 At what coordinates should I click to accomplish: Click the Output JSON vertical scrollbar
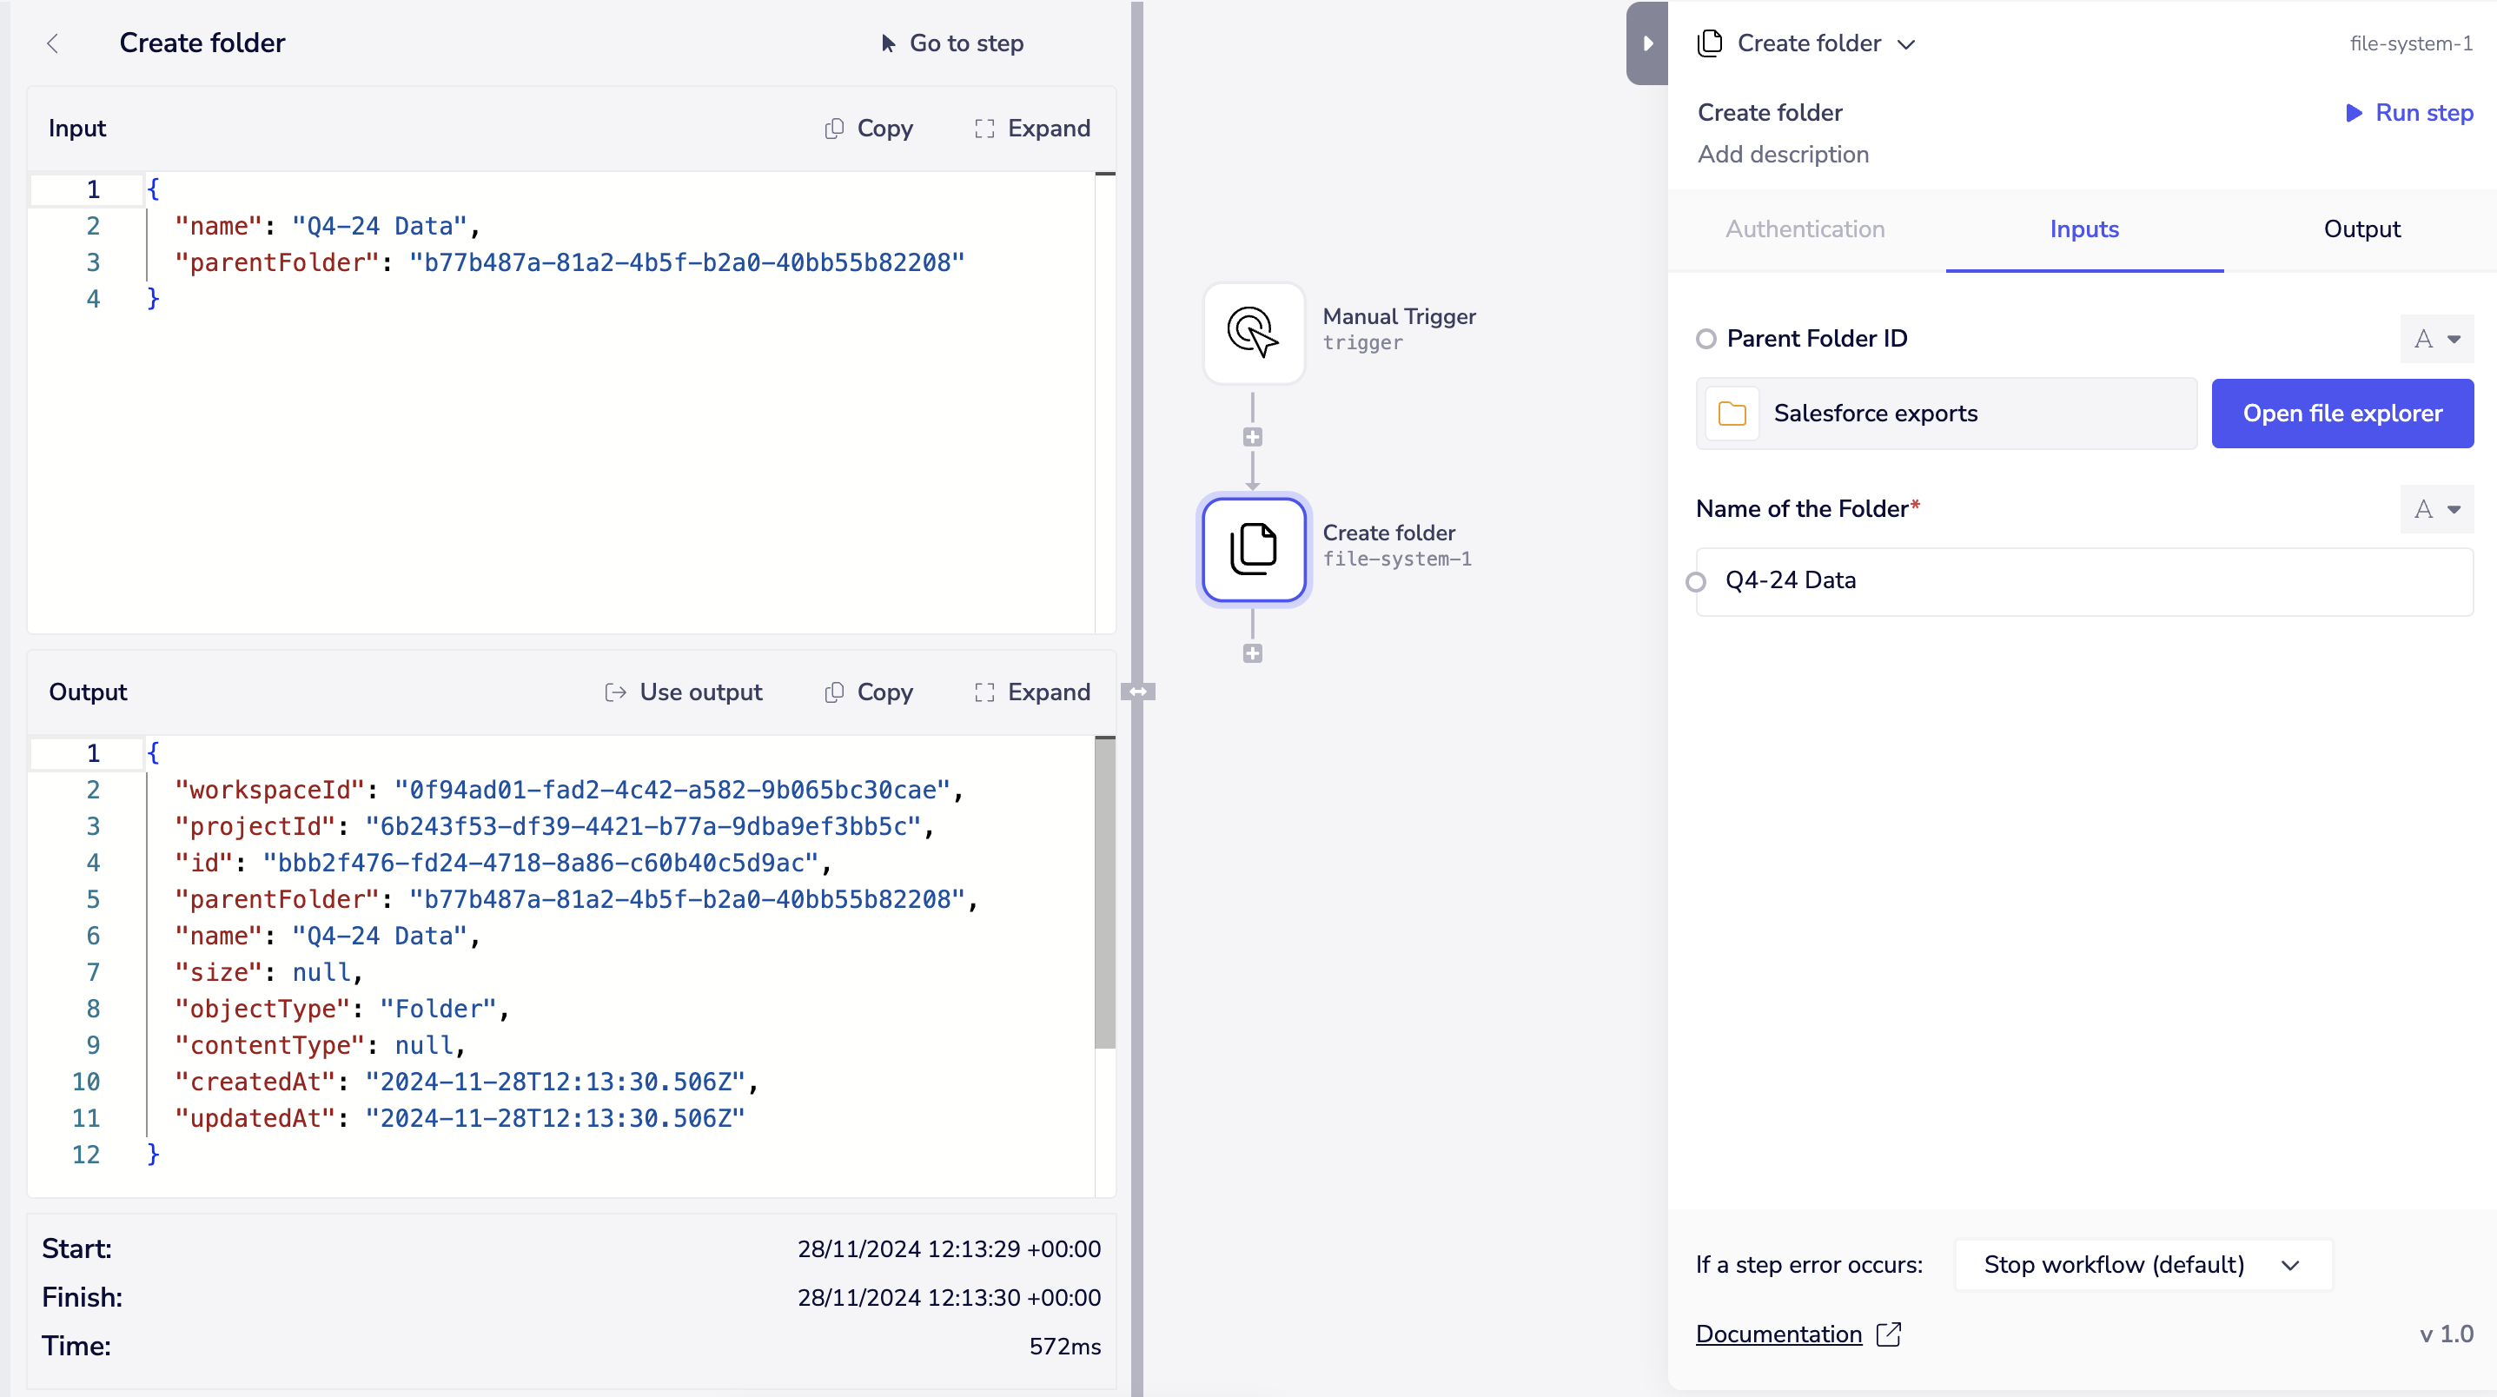(1104, 892)
